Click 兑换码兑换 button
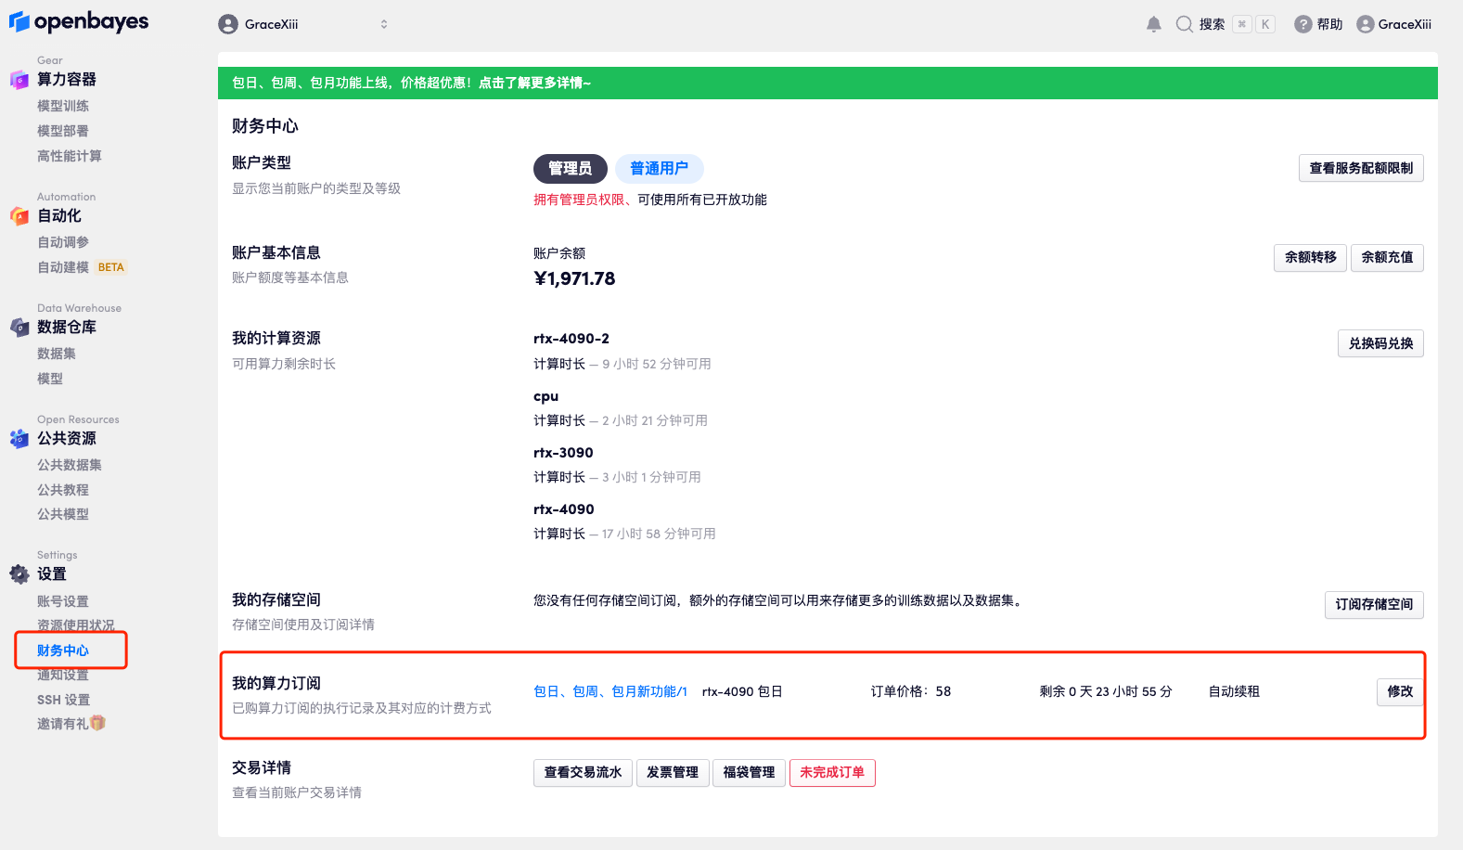 (1381, 343)
